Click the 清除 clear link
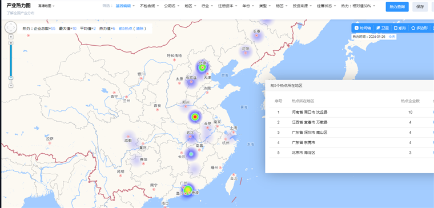Image resolution: width=434 pixels, height=208 pixels. pyautogui.click(x=139, y=28)
